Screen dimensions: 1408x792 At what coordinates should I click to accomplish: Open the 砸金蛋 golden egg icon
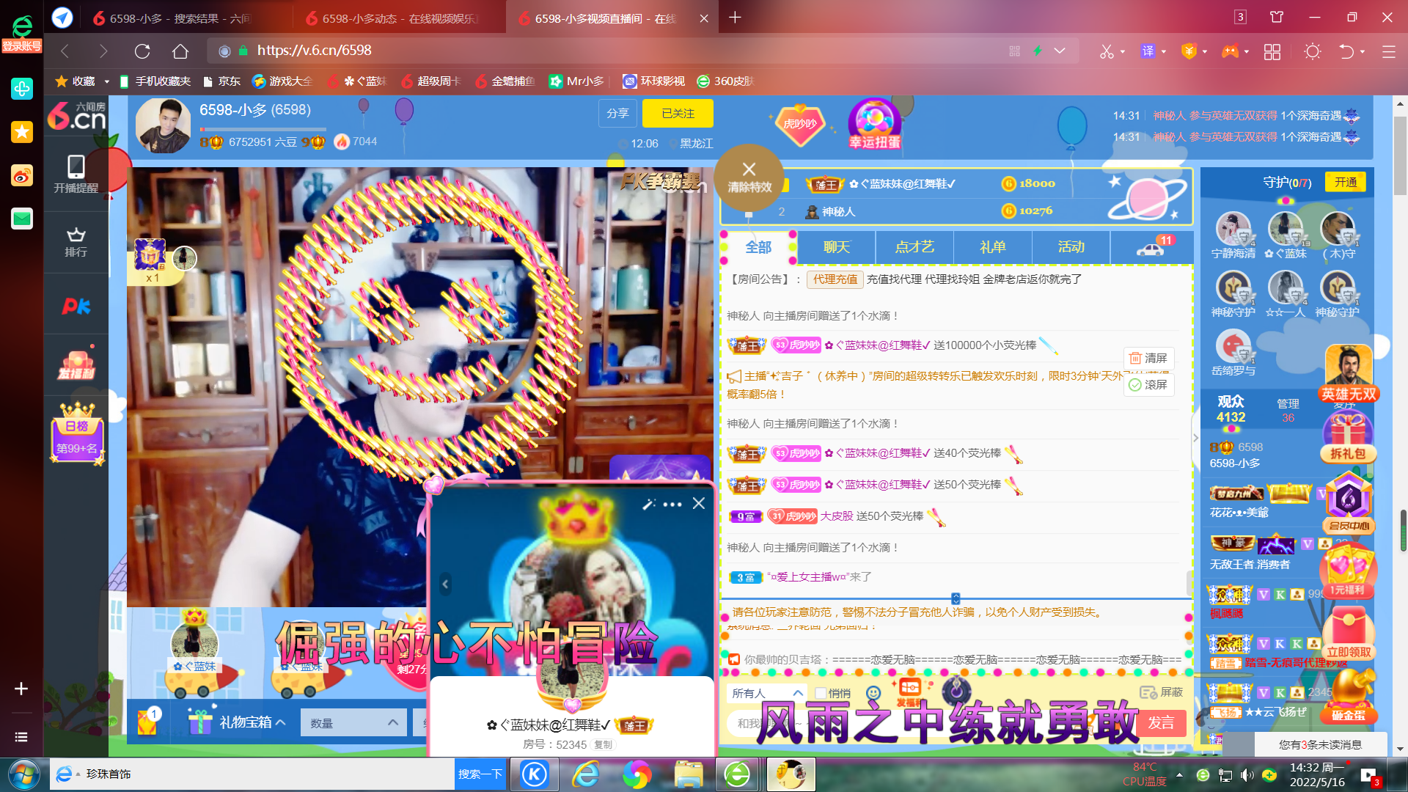coord(1349,697)
